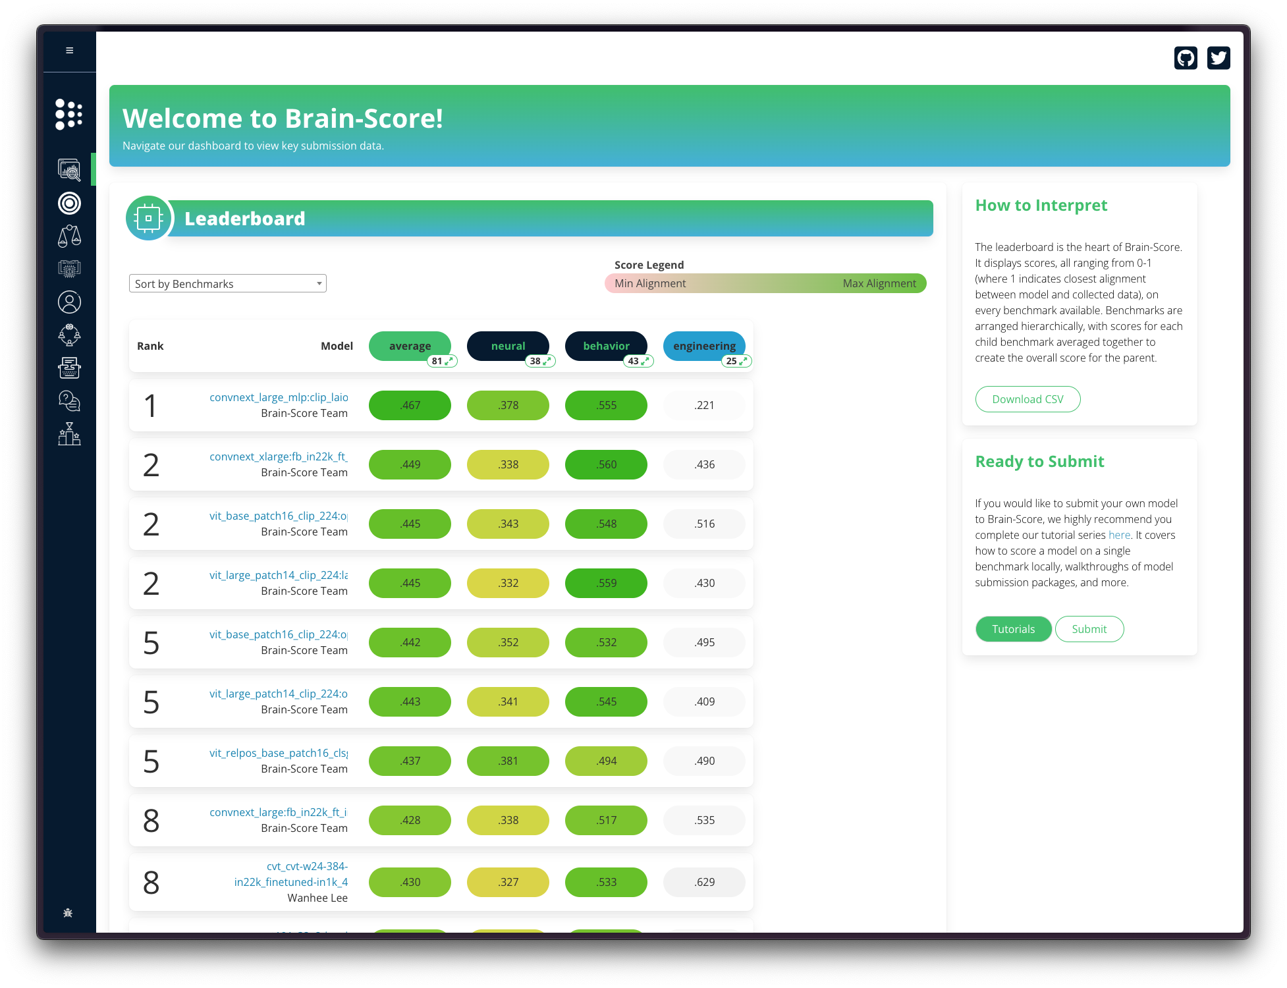Click the chip book sidebar icon

point(69,269)
